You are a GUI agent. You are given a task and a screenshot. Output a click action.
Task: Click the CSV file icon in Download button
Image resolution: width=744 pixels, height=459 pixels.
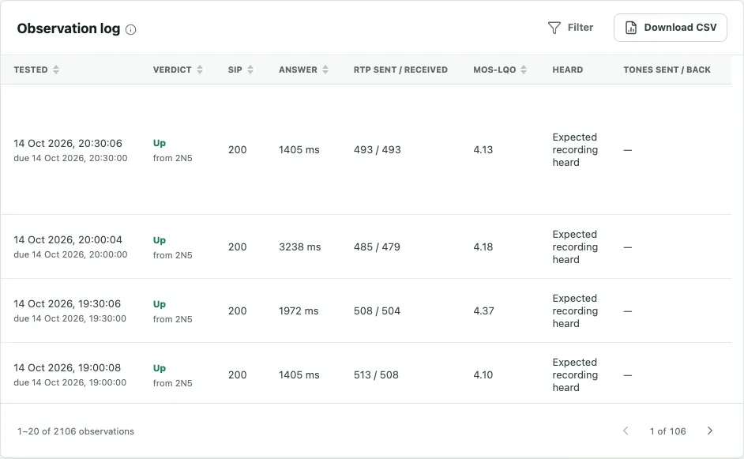[630, 28]
